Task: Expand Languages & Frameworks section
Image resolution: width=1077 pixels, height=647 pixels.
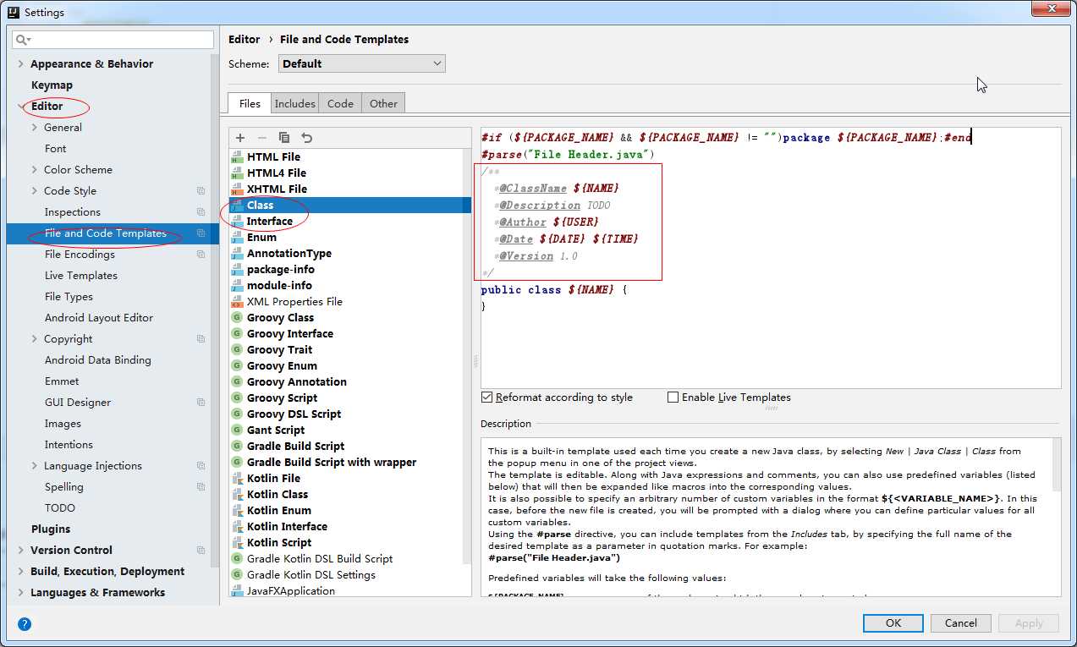Action: coord(21,592)
